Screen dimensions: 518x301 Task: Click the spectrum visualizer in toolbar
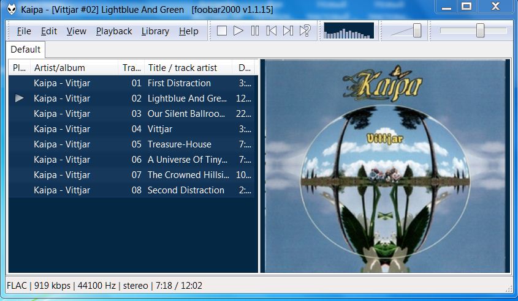[x=349, y=31]
